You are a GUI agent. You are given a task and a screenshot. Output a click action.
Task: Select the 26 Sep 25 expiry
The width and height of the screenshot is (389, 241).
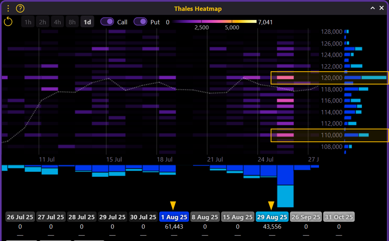(x=306, y=217)
